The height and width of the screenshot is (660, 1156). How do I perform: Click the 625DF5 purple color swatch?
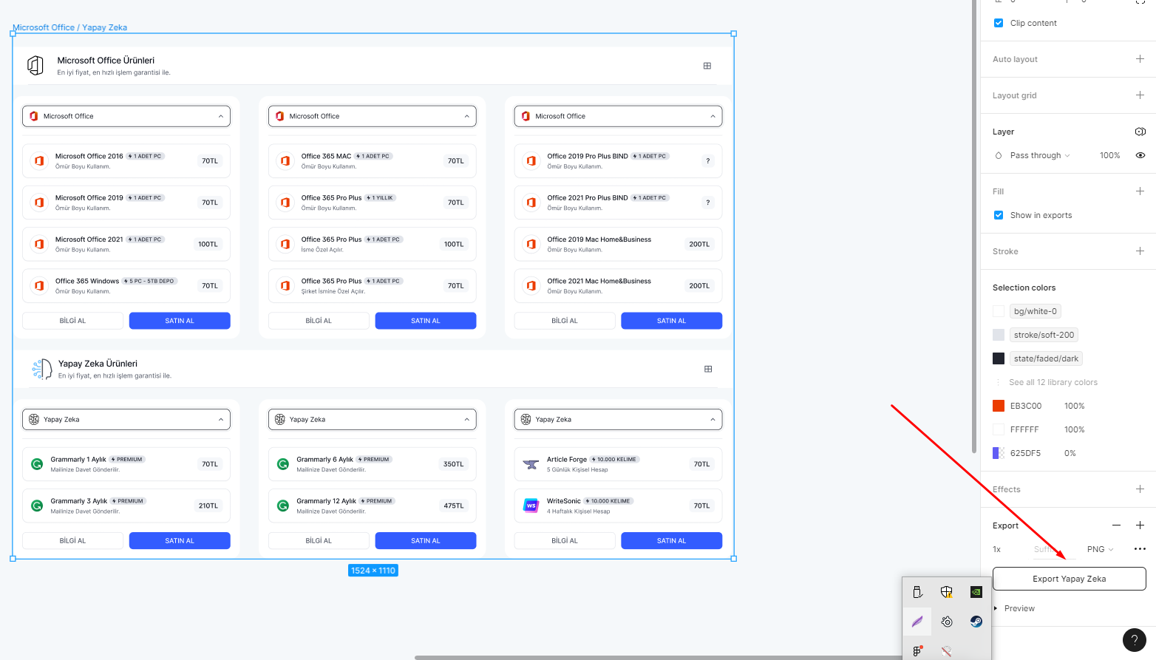point(999,453)
